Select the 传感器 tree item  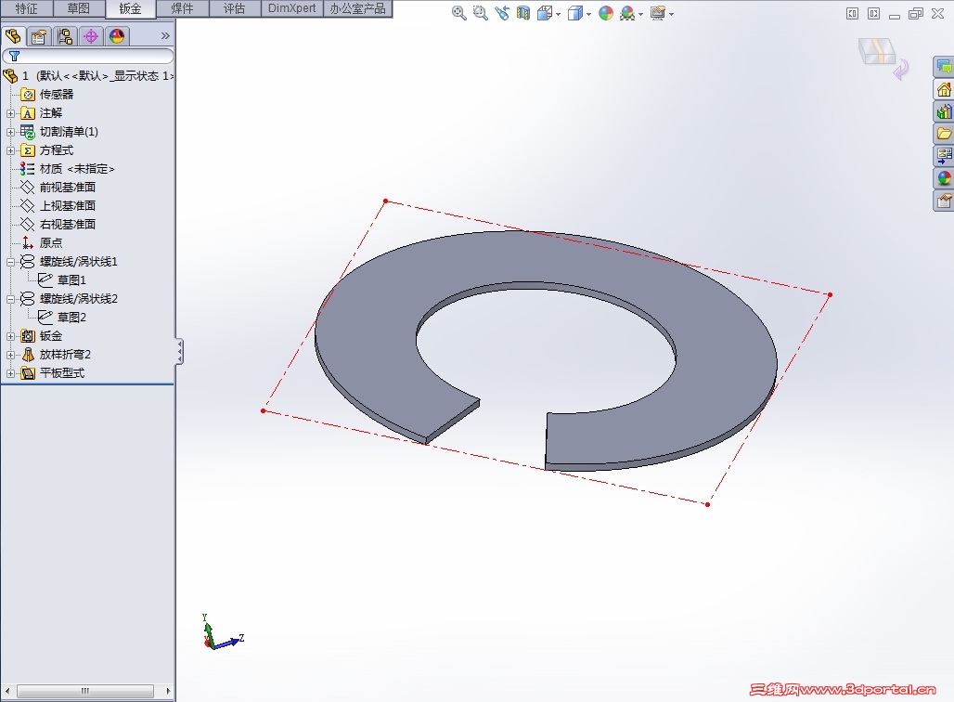click(x=57, y=95)
